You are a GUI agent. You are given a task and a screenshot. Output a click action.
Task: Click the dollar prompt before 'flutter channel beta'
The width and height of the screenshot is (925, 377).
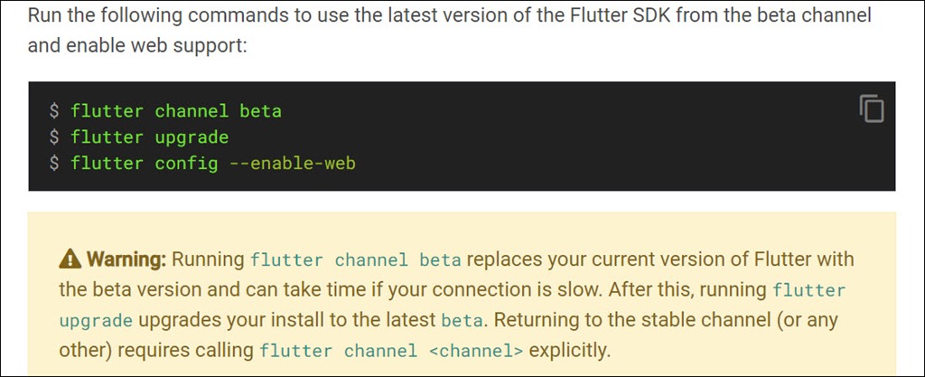54,110
